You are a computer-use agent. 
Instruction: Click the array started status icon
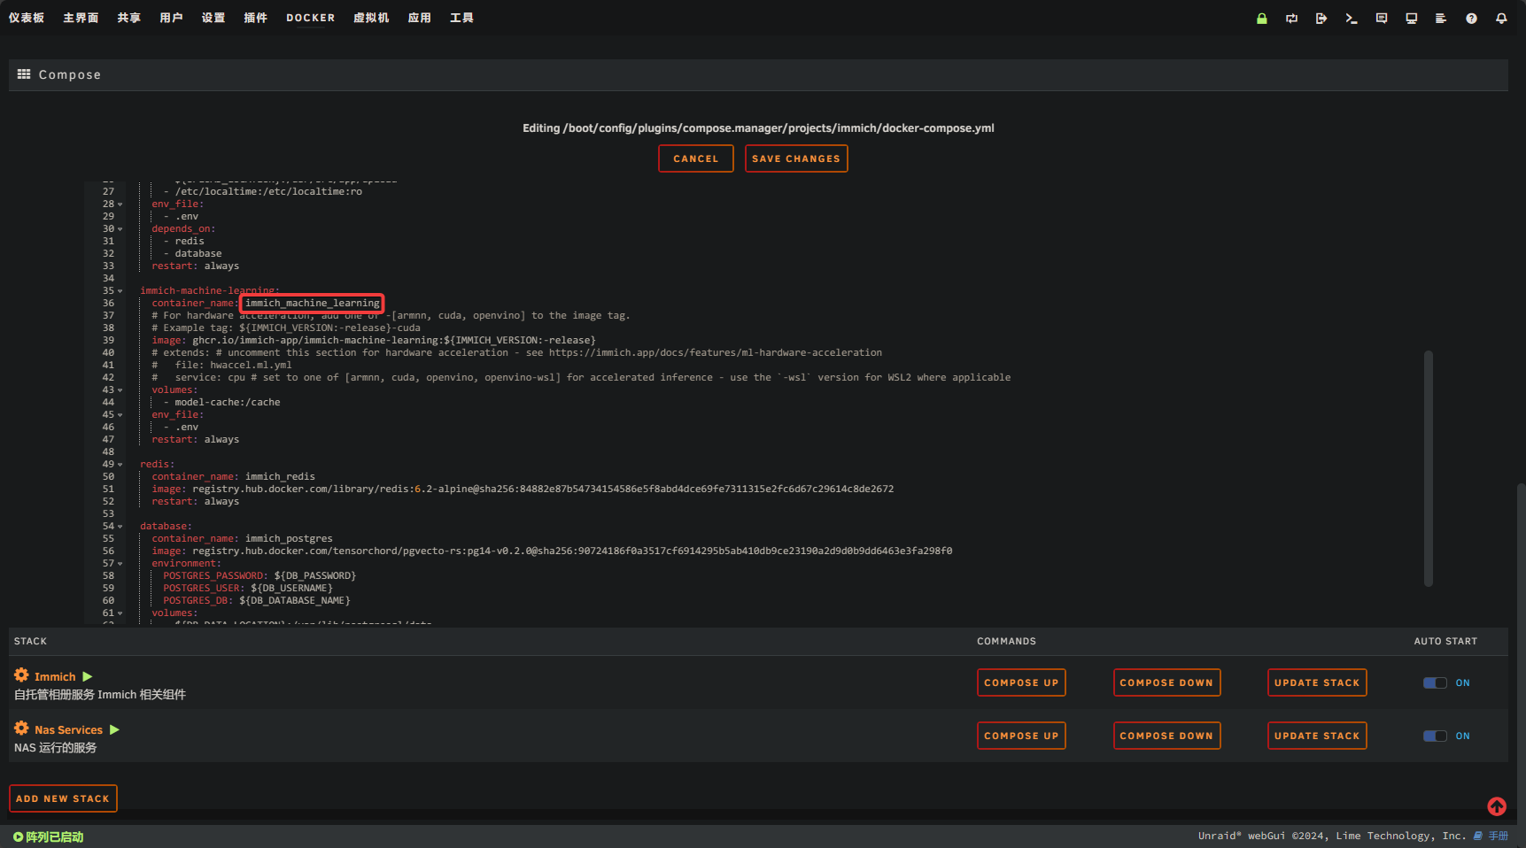coord(18,836)
